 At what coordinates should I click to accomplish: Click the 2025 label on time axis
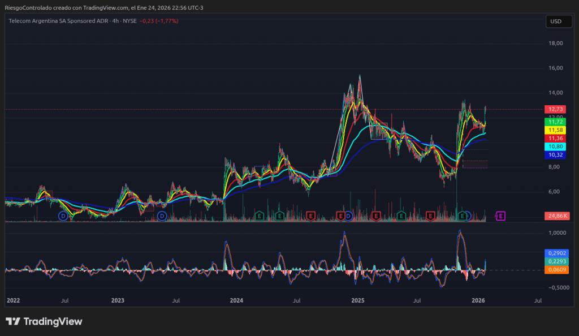[x=357, y=300]
